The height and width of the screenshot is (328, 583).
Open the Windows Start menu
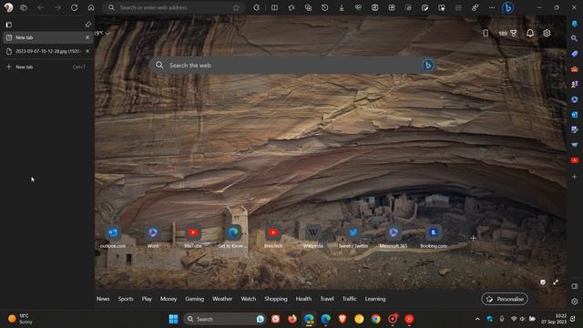tap(173, 319)
